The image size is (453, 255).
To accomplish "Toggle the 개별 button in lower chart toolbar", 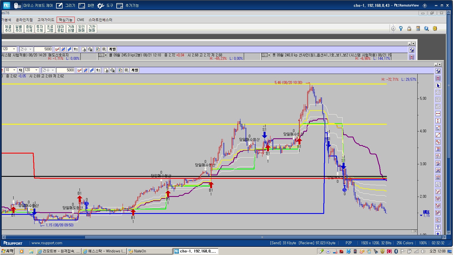I will [x=134, y=70].
